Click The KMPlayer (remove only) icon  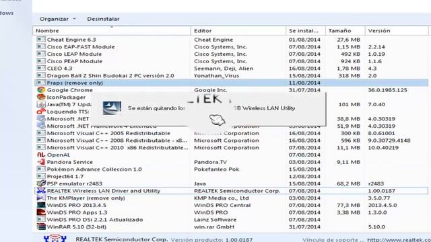click(x=41, y=198)
